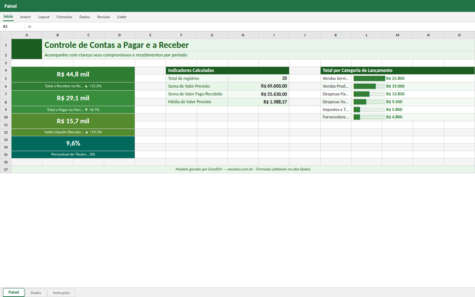
Task: Select column J header
Action: pyautogui.click(x=305, y=35)
